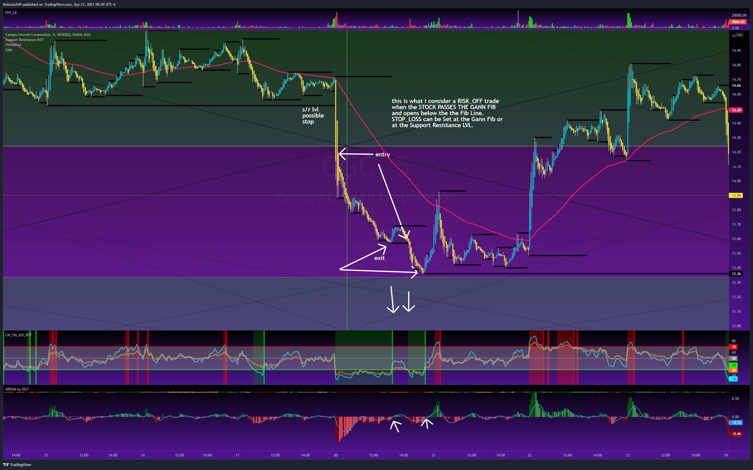Click the blue -0.15 ARENA value tag

[x=736, y=423]
